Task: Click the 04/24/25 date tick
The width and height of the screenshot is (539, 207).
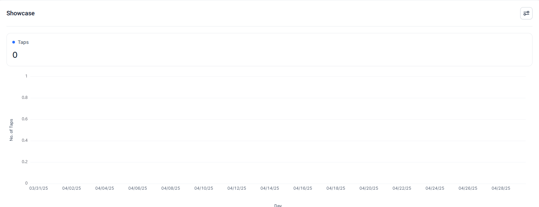Action: point(435,188)
